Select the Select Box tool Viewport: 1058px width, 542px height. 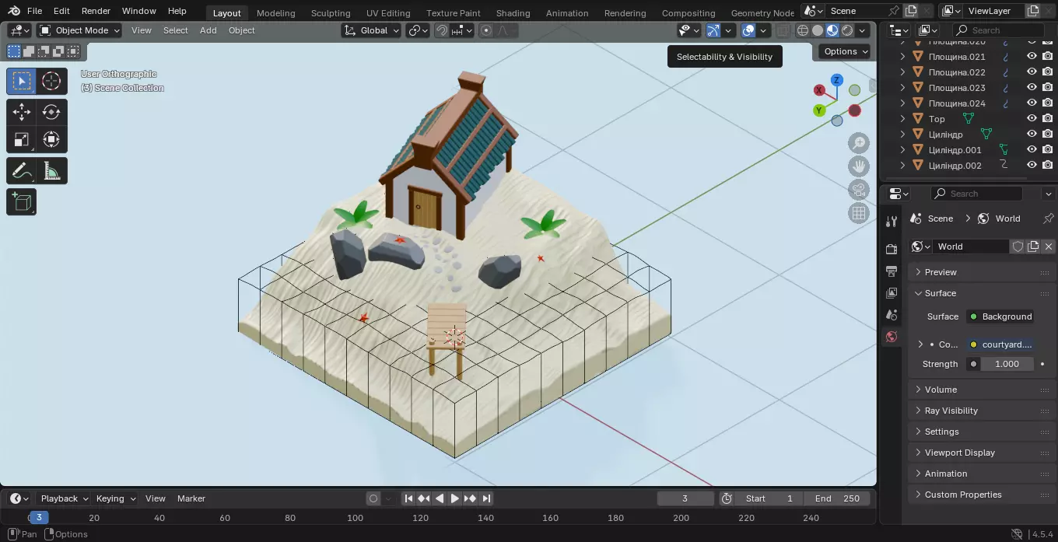(x=22, y=81)
